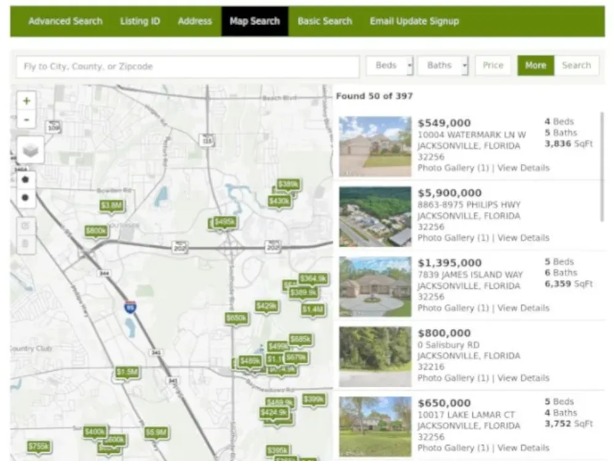Click the edit shapes map tool
The image size is (614, 461).
tap(26, 226)
